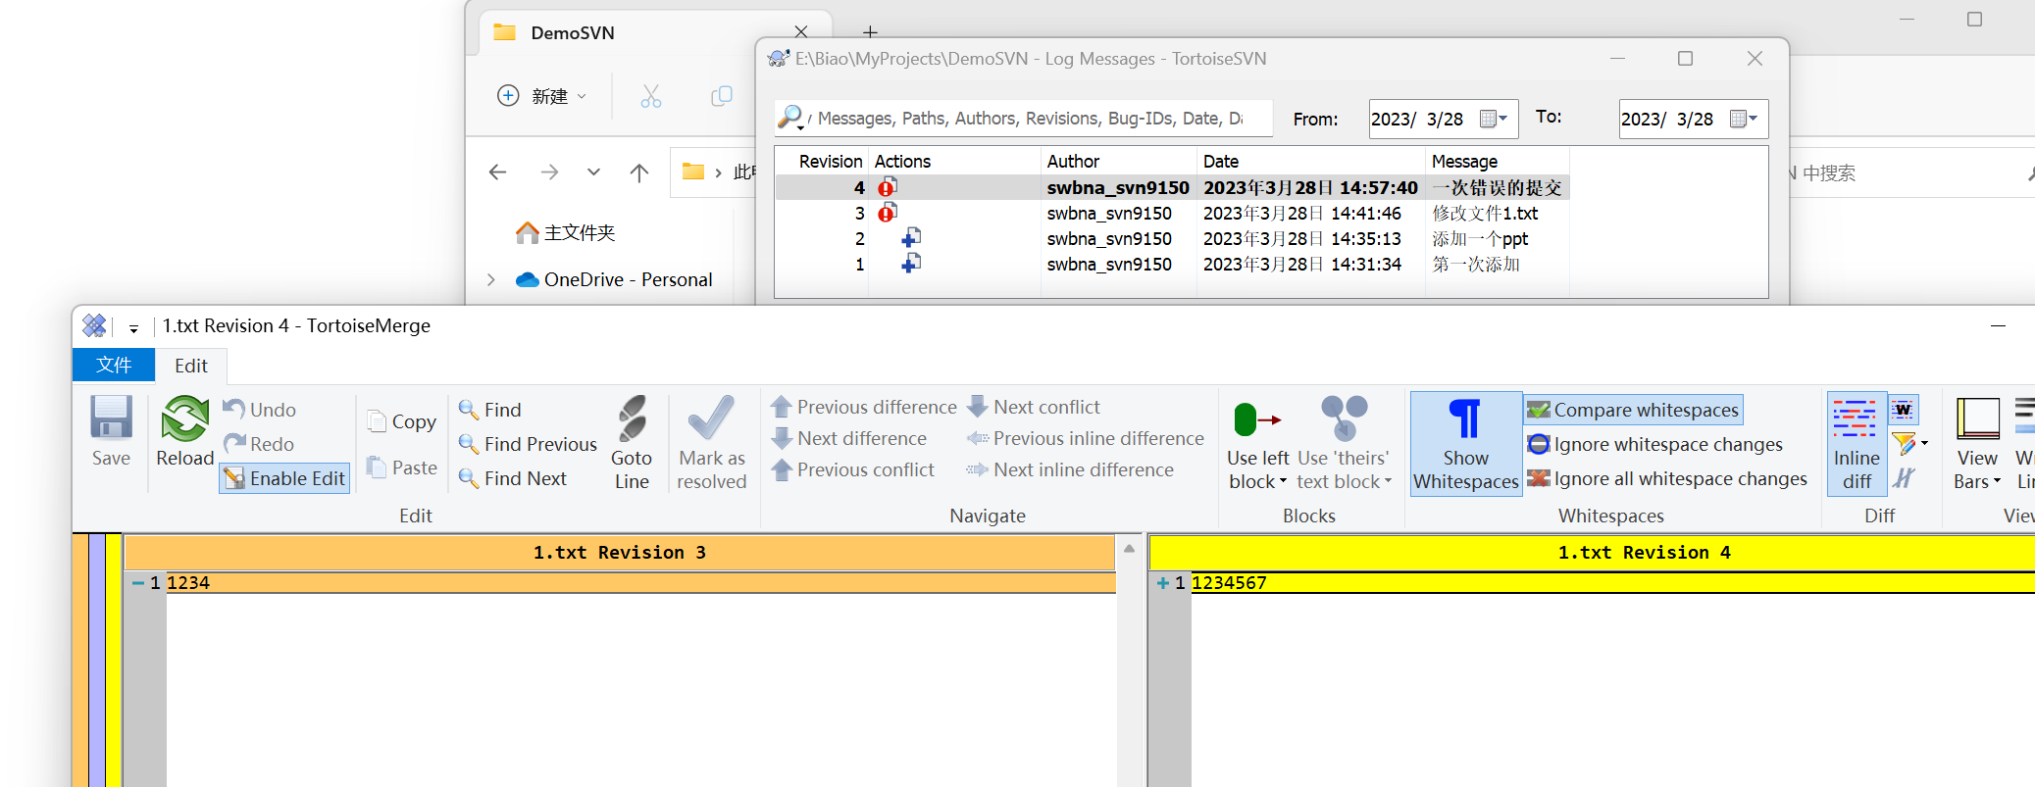Screen dimensions: 2035x787
Task: Click the Explorer Copy icon in DemoSVN window
Action: point(722,95)
